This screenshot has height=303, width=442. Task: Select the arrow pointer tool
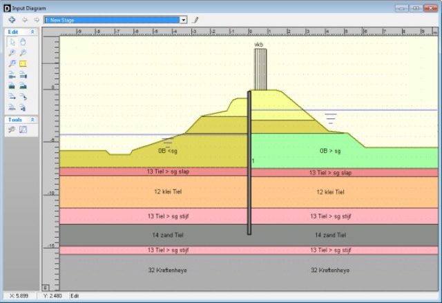tap(12, 42)
